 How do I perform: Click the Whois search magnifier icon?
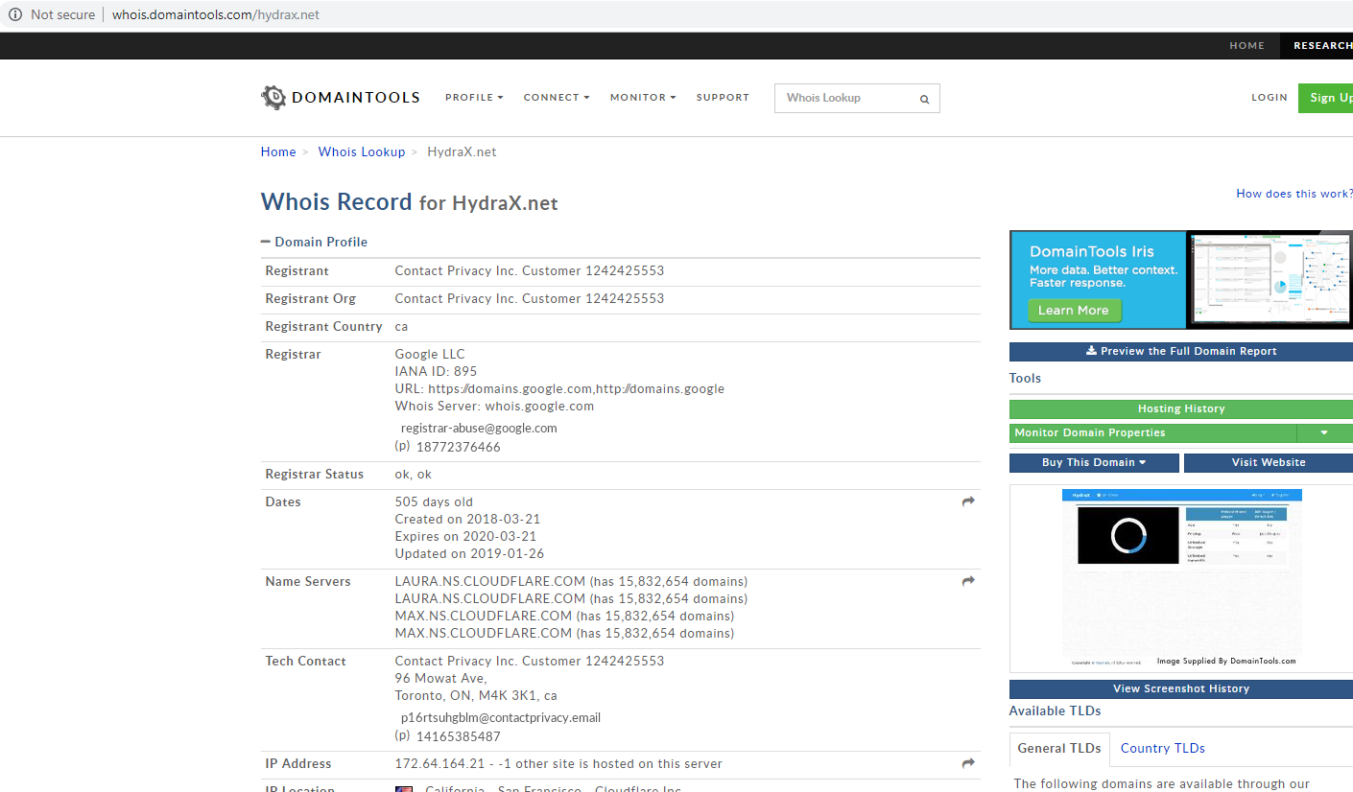tap(924, 98)
